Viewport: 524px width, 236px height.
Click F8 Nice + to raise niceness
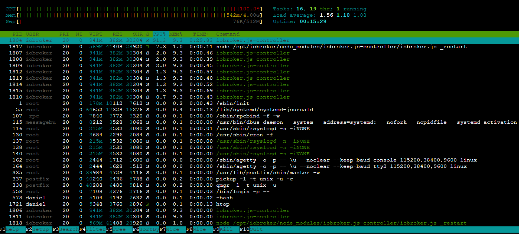[199, 229]
